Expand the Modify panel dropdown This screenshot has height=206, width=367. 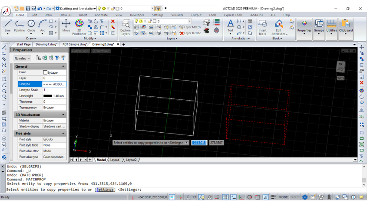[x=90, y=38]
